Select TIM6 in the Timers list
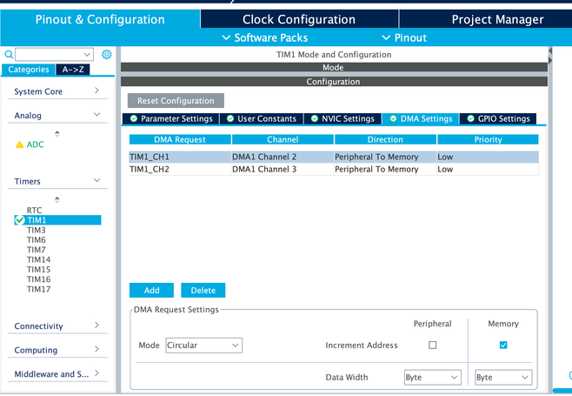The image size is (572, 396). [x=37, y=240]
